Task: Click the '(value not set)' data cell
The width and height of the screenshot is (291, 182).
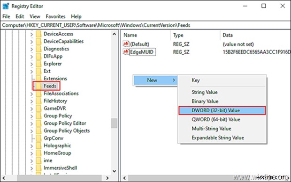Action: 238,44
